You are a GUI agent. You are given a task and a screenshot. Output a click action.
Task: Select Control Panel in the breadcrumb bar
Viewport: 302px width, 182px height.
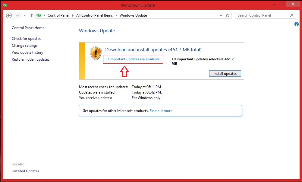[58, 15]
